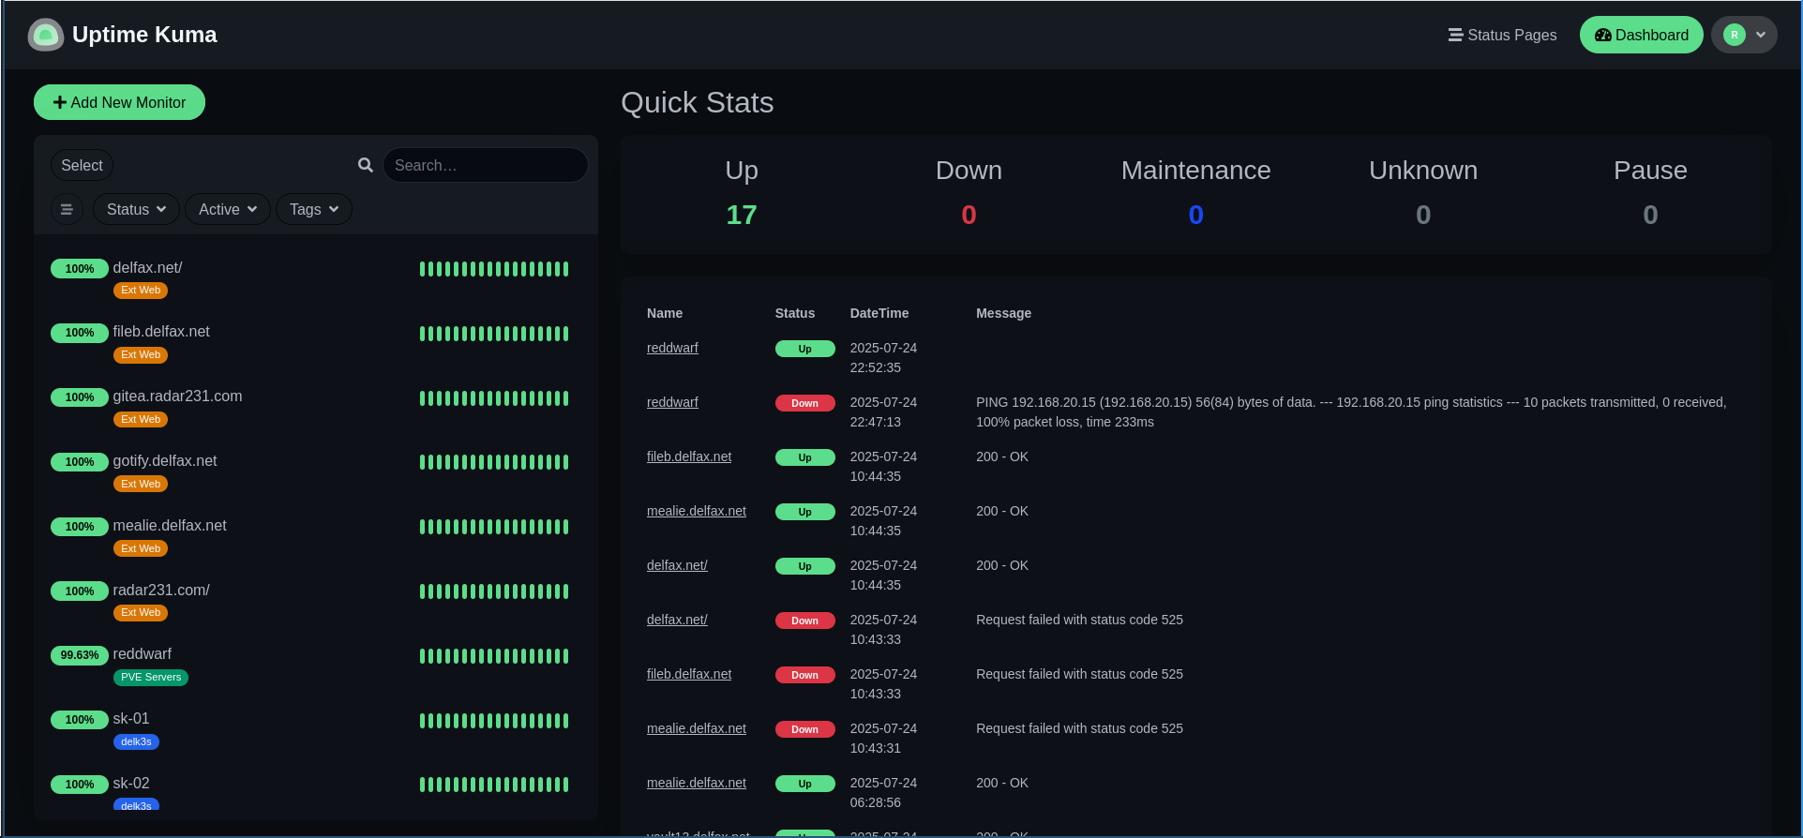Open reddwarf link dated 22:47:13
The height and width of the screenshot is (838, 1803).
tap(672, 402)
